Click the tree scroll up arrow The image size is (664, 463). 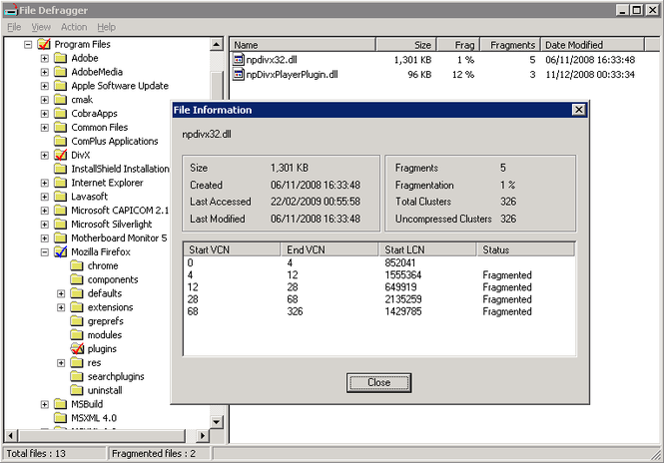pyautogui.click(x=217, y=44)
